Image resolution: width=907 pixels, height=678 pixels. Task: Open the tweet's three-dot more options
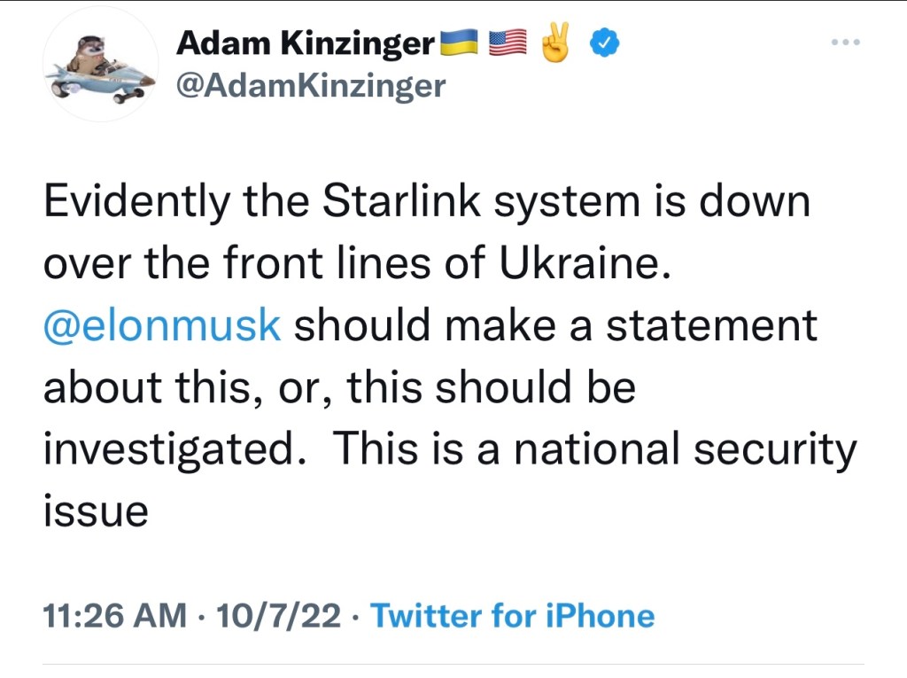[846, 43]
